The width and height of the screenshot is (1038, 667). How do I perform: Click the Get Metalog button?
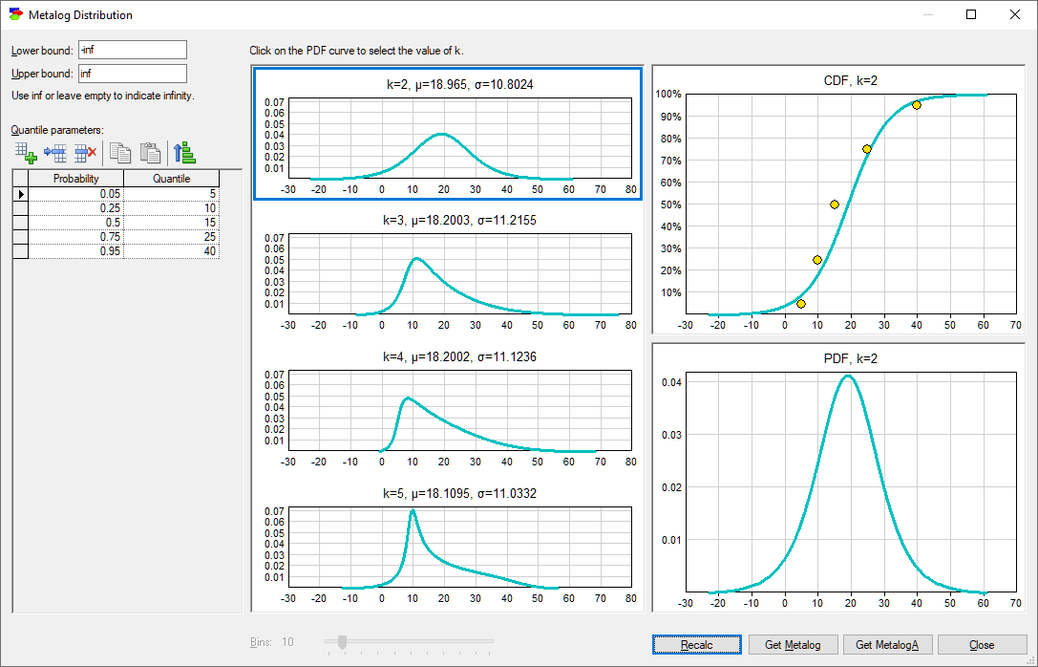pos(794,644)
